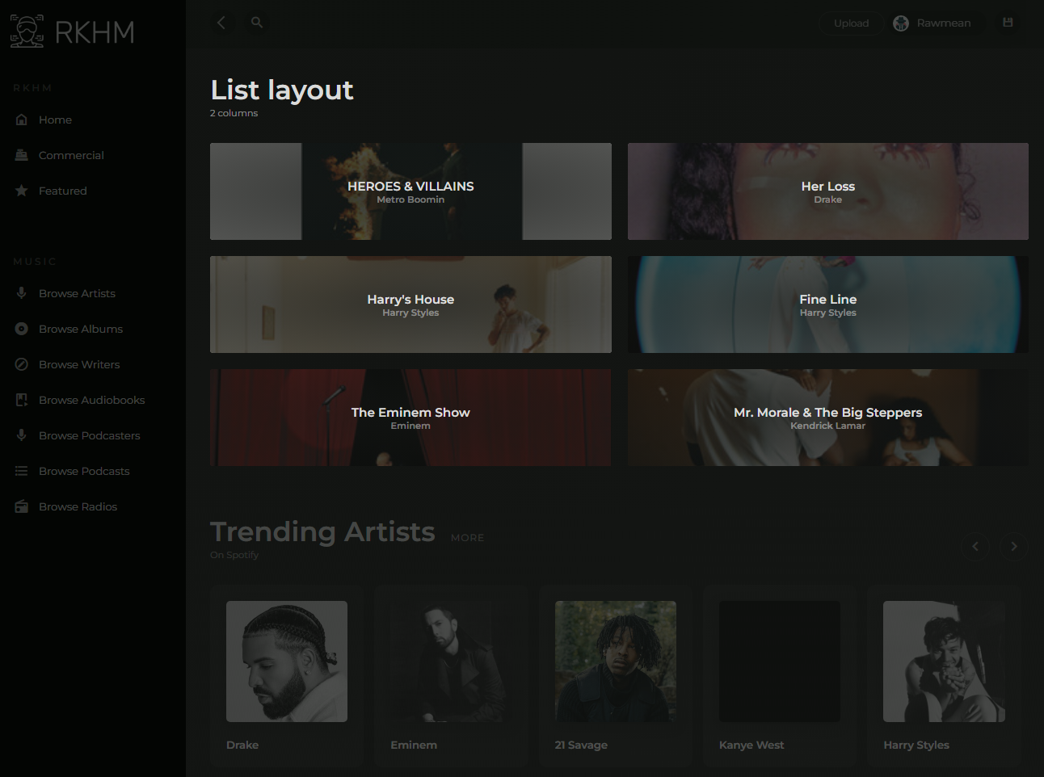
Task: Select Drake's artist photo
Action: point(287,661)
